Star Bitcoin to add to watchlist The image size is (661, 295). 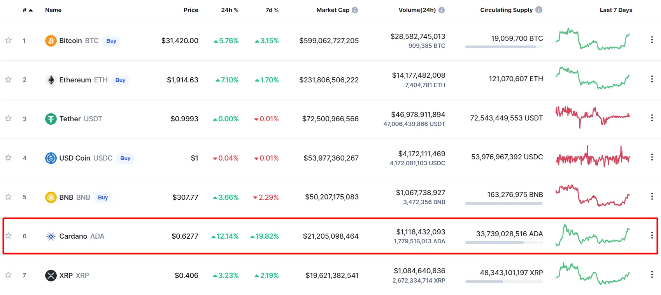click(x=8, y=40)
